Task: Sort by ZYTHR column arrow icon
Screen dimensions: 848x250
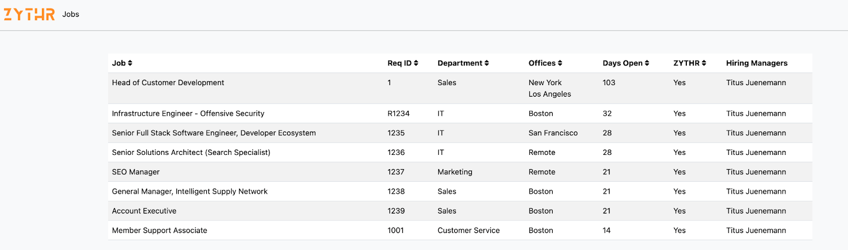Action: [x=704, y=63]
